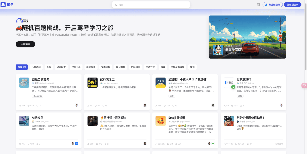307x154 pixels.
Task: Click the green WeChat icon on Emoji 翻译器
Action: click(213, 144)
